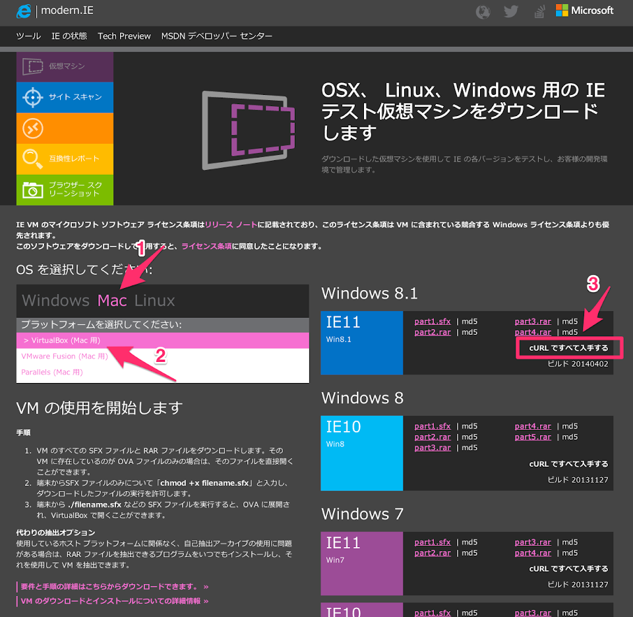633x617 pixels.
Task: Open md5 link beside part1.sfx Windows 8.1
Action: coord(469,322)
